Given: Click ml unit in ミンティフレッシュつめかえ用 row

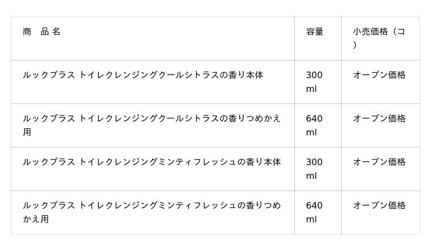Looking at the screenshot, I should coord(311,220).
